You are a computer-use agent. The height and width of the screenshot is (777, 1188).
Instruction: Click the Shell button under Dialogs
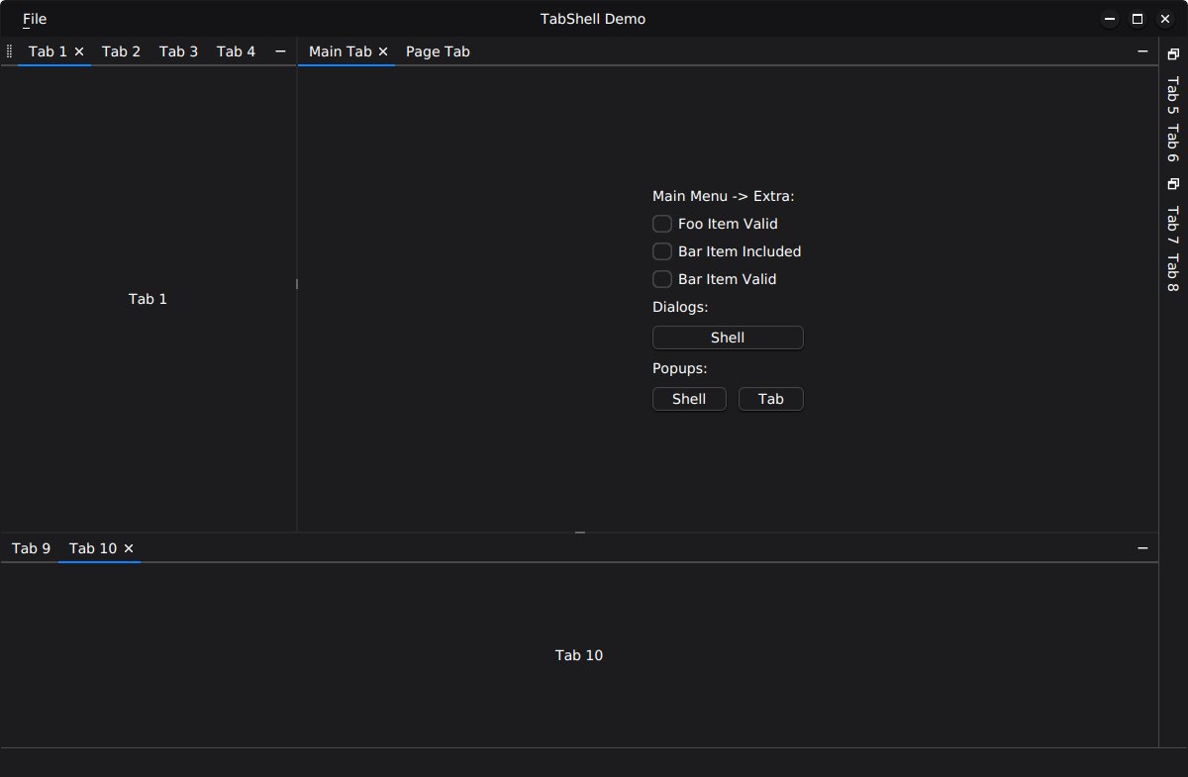click(728, 338)
